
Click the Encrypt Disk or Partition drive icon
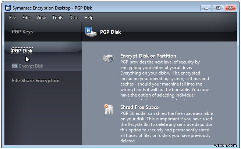pos(109,58)
